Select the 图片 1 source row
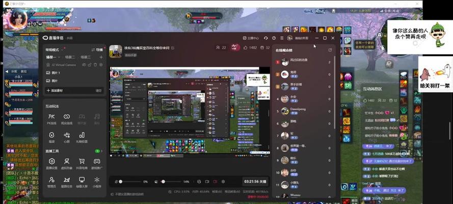The width and height of the screenshot is (453, 204). [x=74, y=73]
